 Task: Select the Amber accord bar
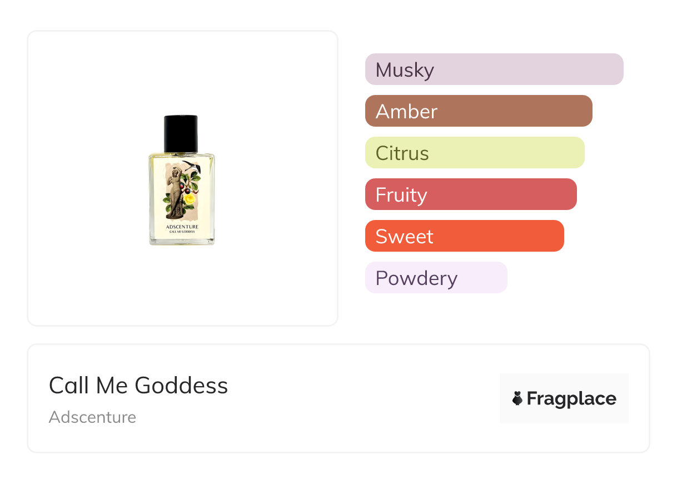[478, 111]
